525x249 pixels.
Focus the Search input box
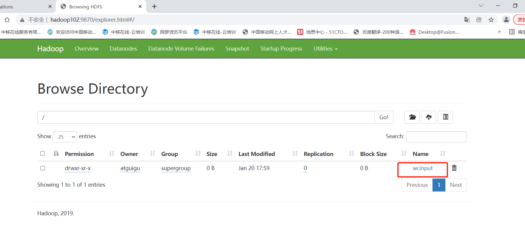(436, 137)
